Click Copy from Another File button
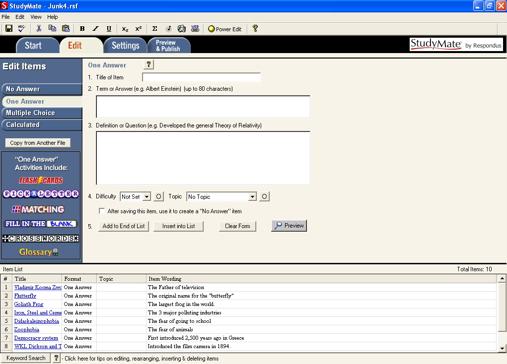The image size is (507, 364). tap(38, 143)
